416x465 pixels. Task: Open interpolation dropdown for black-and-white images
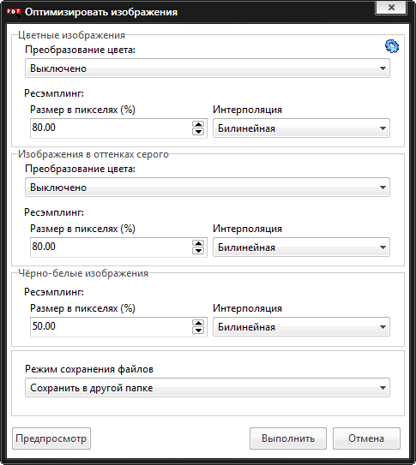[301, 327]
